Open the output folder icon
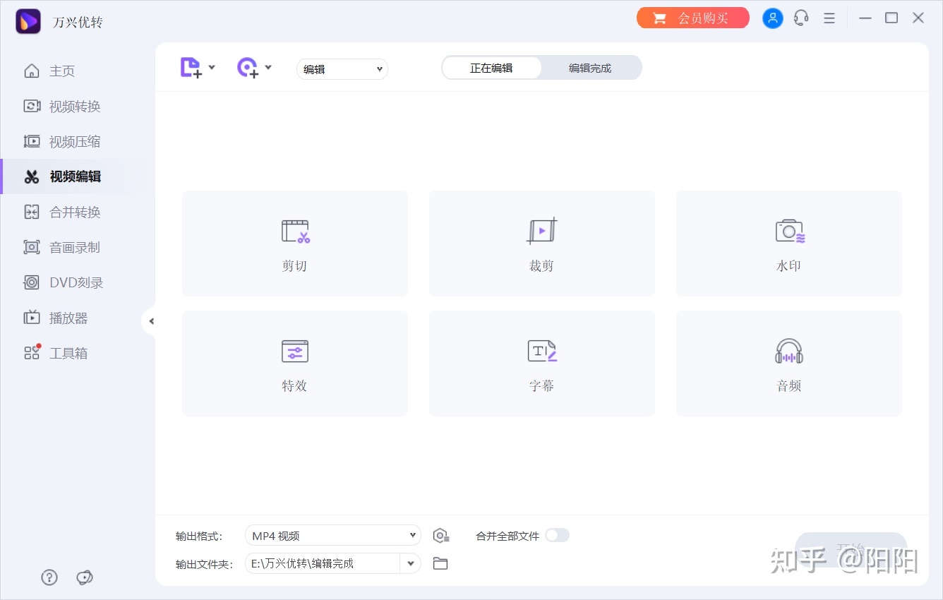 (440, 563)
